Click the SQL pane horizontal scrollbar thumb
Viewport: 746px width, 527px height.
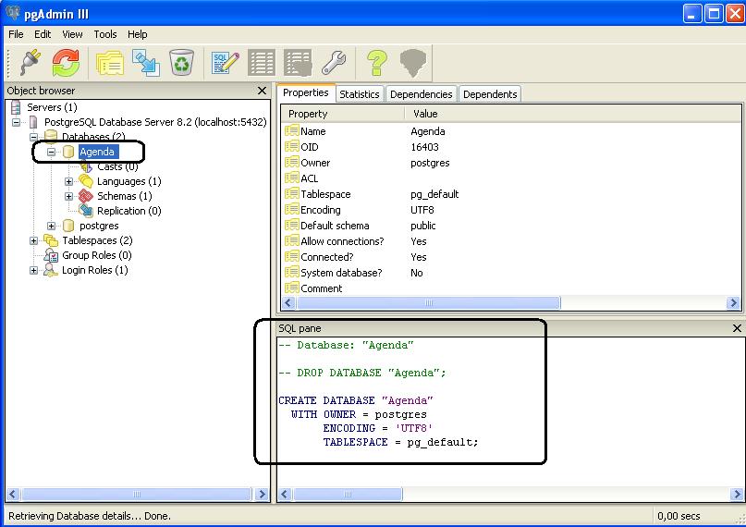[x=348, y=495]
